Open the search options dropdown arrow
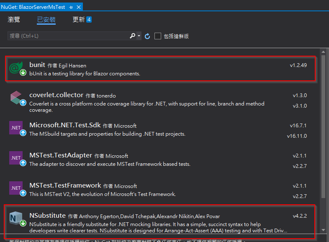This screenshot has height=242, width=329. click(x=139, y=36)
